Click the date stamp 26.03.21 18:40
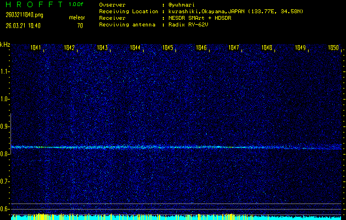Image resolution: width=346 pixels, height=220 pixels. point(23,26)
